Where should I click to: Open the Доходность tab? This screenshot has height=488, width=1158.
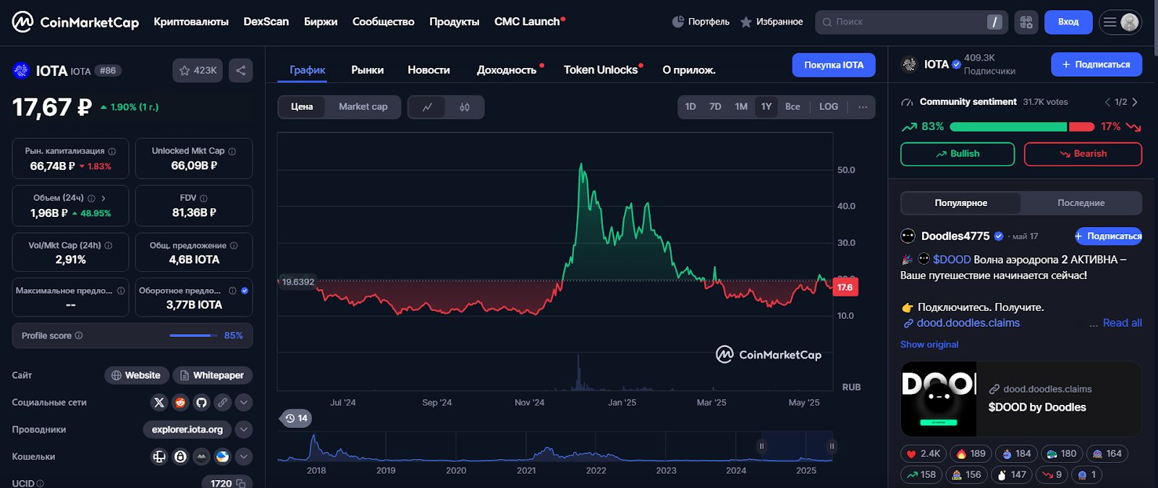507,70
